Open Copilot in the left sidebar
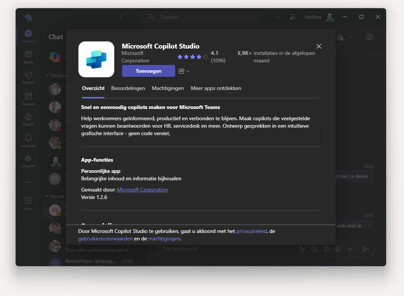Viewport: 404px width, 296px height. pos(28,119)
